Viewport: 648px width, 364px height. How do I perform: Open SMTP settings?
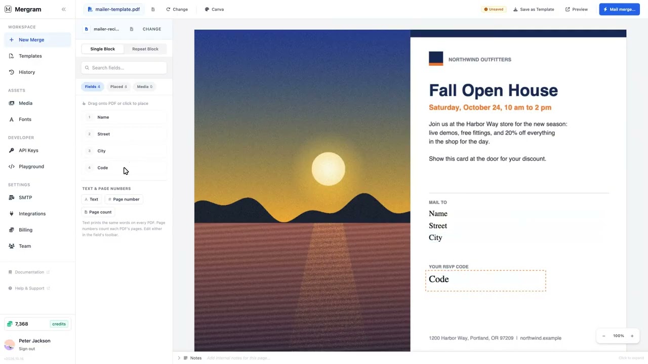coord(37,198)
